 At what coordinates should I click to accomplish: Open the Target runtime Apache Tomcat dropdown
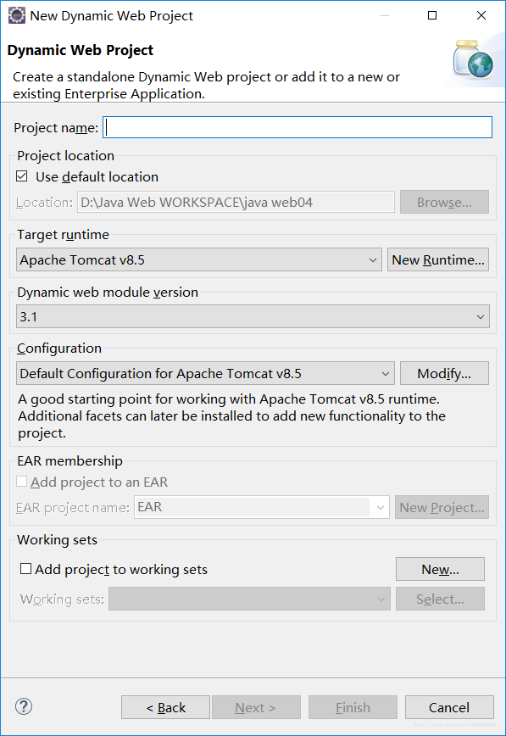point(199,259)
